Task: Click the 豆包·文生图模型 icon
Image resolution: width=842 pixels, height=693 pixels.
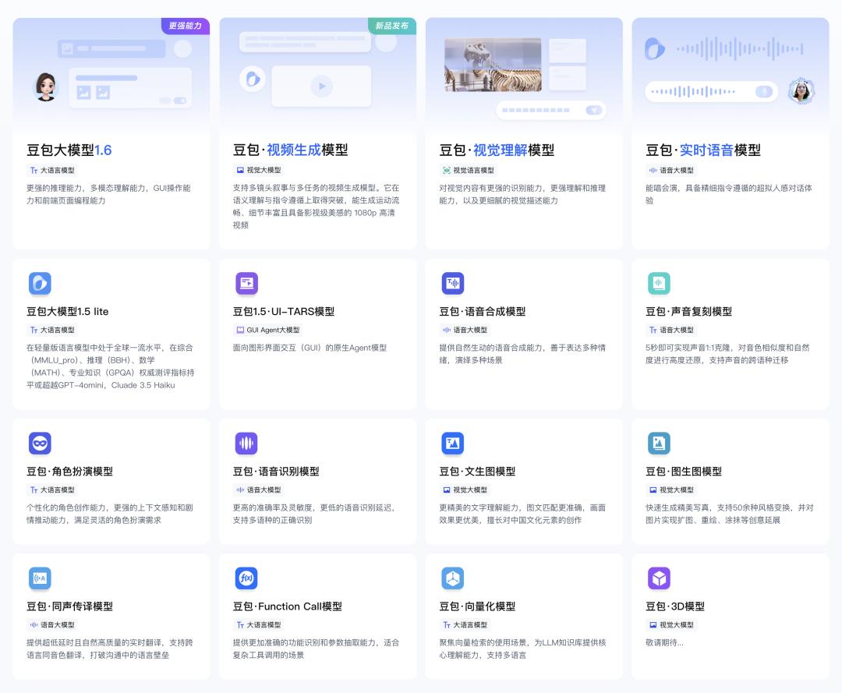Action: click(453, 443)
